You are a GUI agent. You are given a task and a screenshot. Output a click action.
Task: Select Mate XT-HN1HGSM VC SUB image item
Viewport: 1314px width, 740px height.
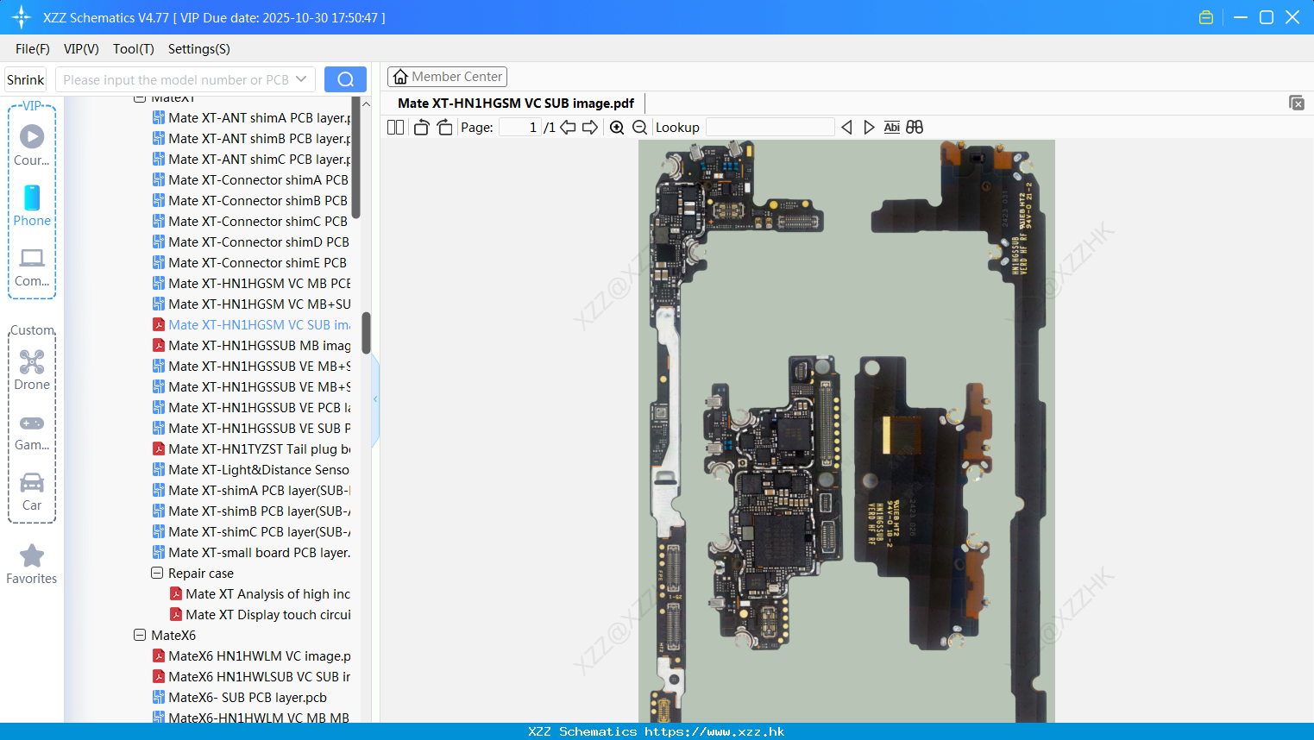click(x=251, y=324)
